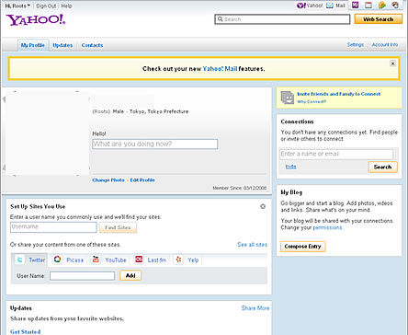Click the Change Photo link
The height and width of the screenshot is (335, 408).
pos(108,180)
